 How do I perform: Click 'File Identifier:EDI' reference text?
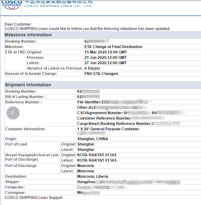click(x=93, y=102)
